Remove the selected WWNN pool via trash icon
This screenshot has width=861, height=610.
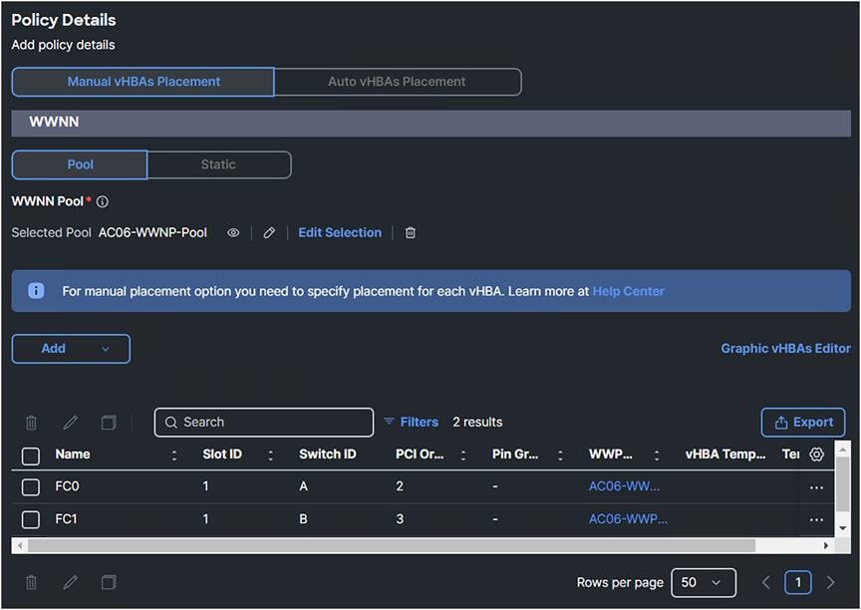(x=411, y=233)
